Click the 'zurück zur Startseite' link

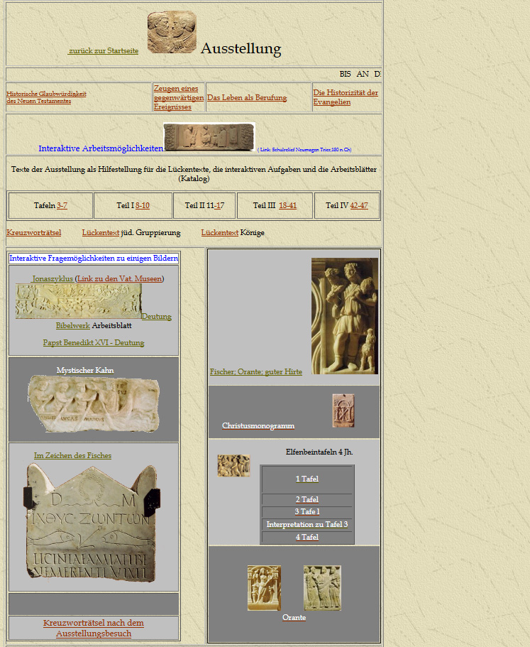point(104,50)
